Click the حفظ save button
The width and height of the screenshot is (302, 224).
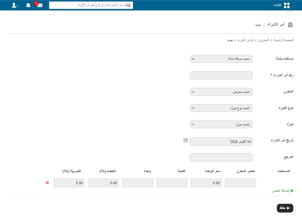pos(285,208)
